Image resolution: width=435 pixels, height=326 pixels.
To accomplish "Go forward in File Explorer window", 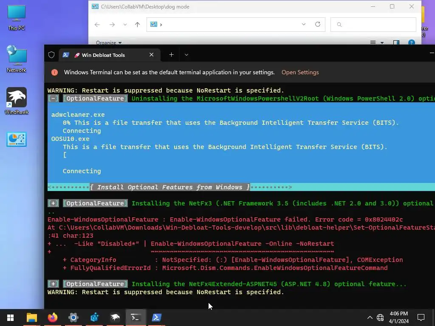I will pos(112,25).
